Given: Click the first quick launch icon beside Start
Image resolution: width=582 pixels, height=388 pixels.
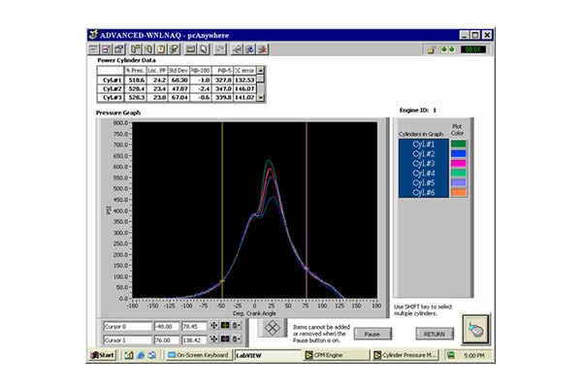Looking at the screenshot, I should pos(128,355).
